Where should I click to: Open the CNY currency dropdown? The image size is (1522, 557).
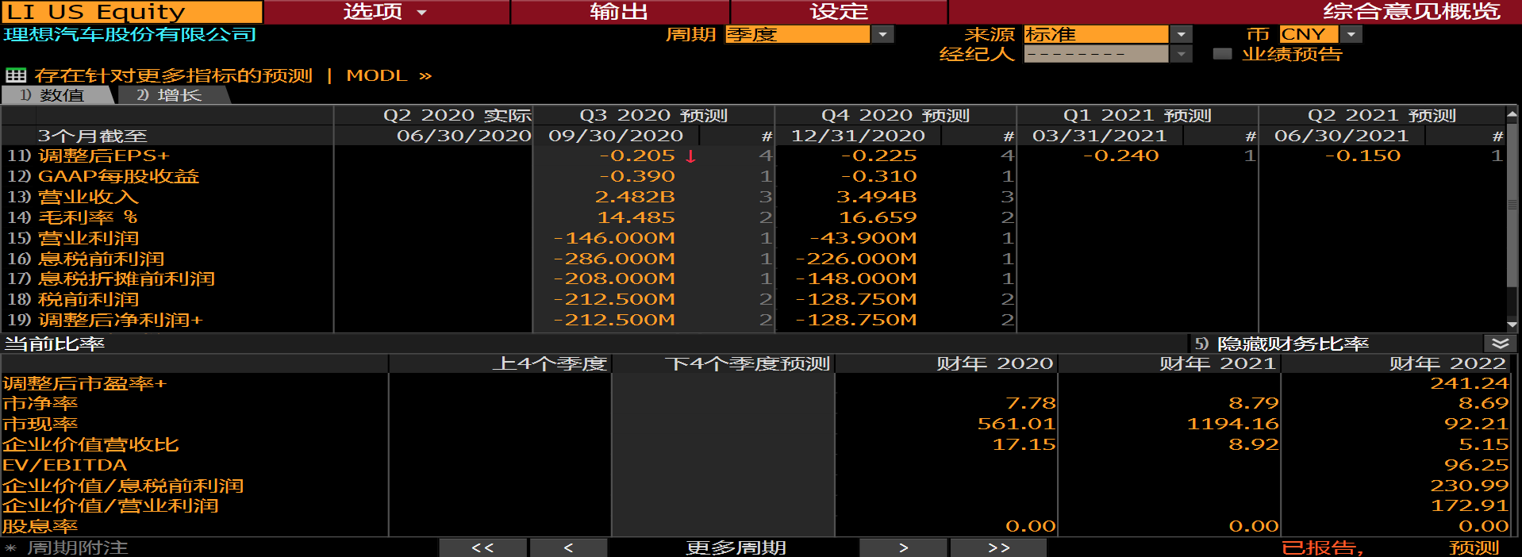click(1351, 34)
